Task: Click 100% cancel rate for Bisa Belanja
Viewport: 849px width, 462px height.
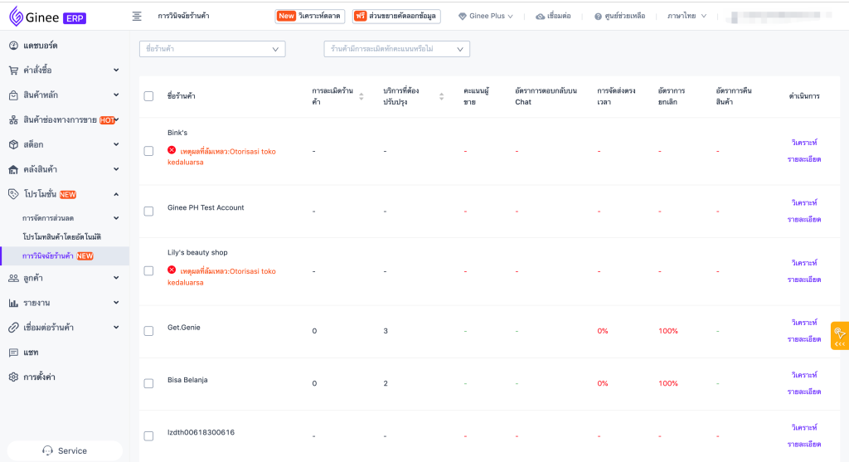Action: (668, 383)
